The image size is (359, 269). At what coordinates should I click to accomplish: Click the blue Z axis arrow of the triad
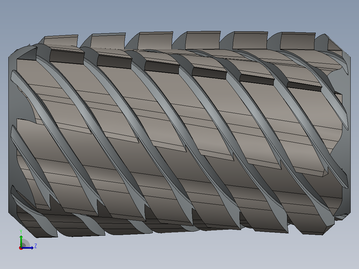click(28, 248)
